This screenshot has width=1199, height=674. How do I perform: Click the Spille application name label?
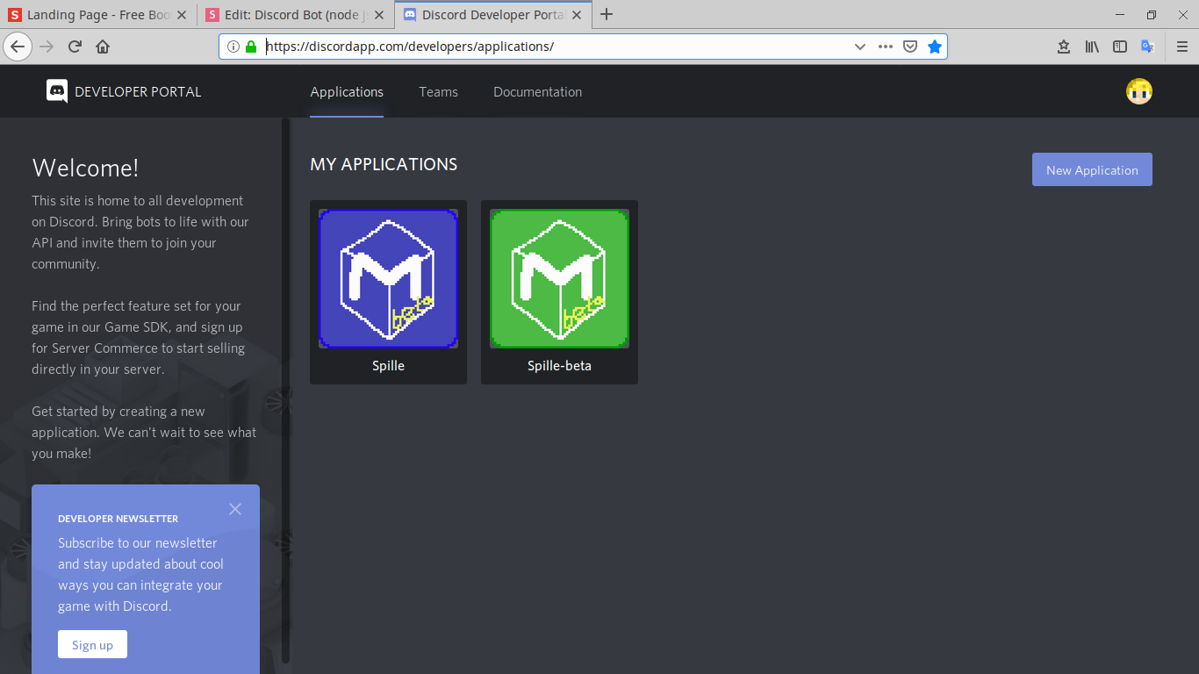click(388, 366)
